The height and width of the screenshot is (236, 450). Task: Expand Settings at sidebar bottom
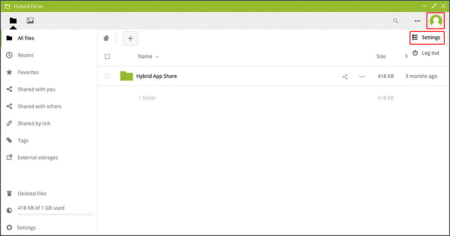click(x=26, y=228)
